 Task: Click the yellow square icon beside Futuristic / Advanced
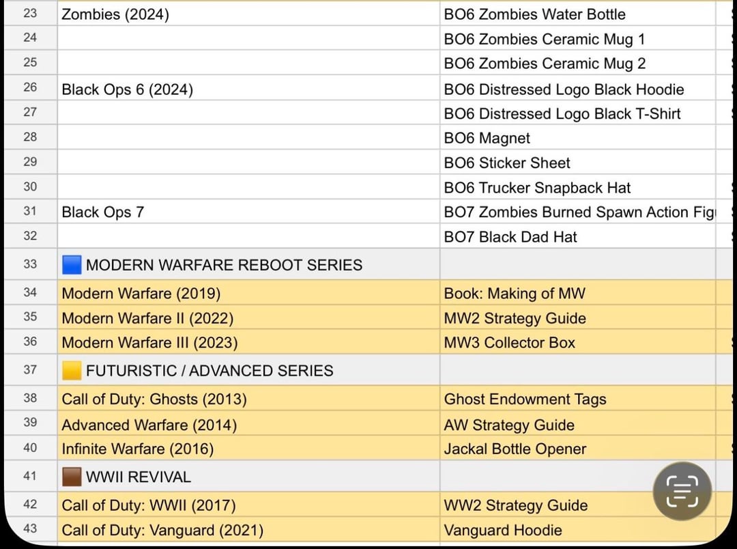tap(72, 371)
